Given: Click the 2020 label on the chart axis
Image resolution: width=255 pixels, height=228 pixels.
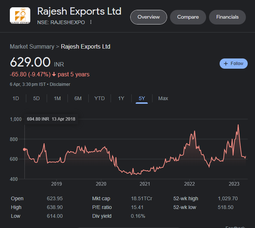Looking at the screenshot, I should coord(101,184).
